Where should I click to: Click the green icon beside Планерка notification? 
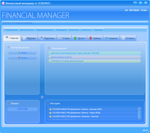[x=50, y=61]
